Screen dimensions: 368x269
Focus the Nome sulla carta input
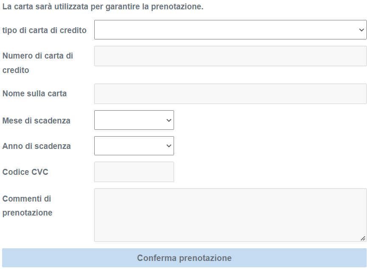[x=230, y=94]
